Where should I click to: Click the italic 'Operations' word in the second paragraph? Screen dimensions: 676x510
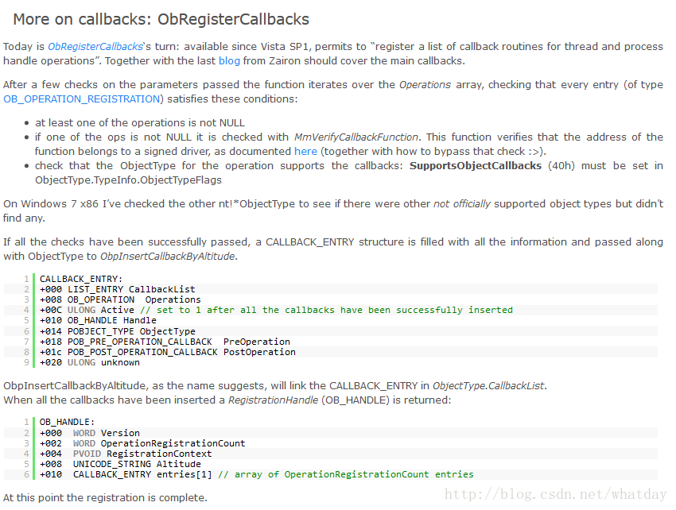point(425,84)
